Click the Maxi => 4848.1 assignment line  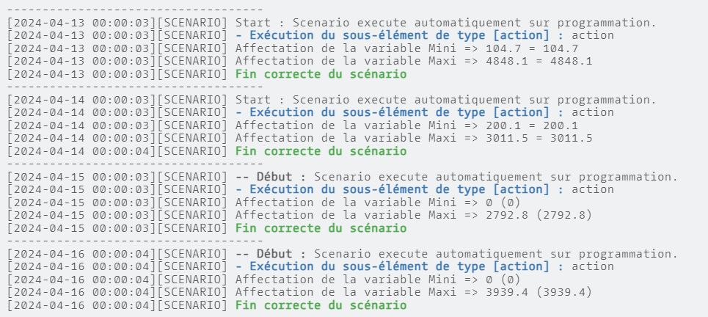coord(299,62)
